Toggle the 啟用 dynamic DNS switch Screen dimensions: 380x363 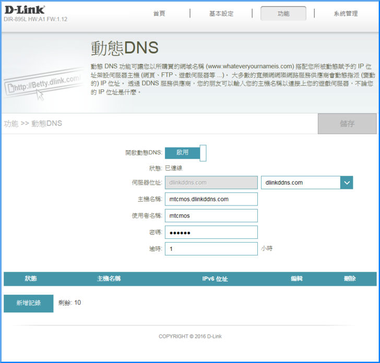(186, 153)
